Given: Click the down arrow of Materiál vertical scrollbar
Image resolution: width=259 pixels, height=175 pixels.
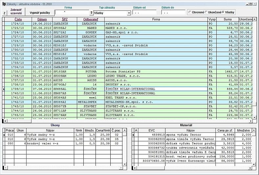Looking at the screenshot, I should [x=254, y=164].
